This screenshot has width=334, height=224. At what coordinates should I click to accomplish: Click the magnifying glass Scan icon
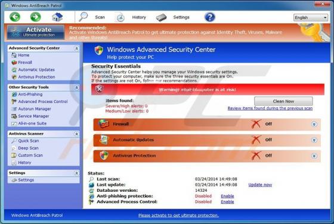pyautogui.click(x=83, y=17)
